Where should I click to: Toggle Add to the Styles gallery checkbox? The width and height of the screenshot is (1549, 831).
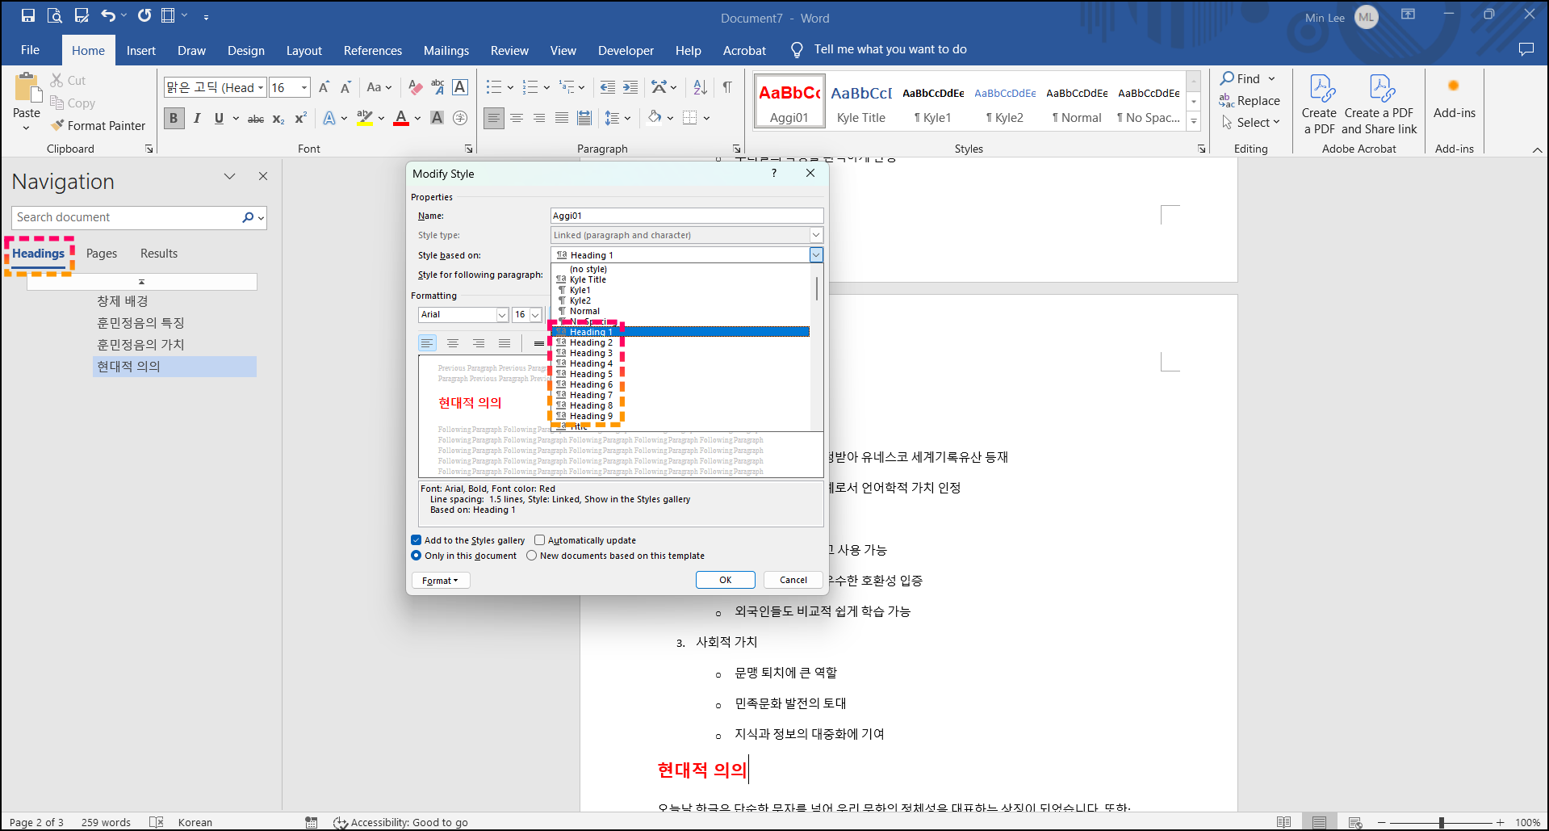[x=417, y=540]
